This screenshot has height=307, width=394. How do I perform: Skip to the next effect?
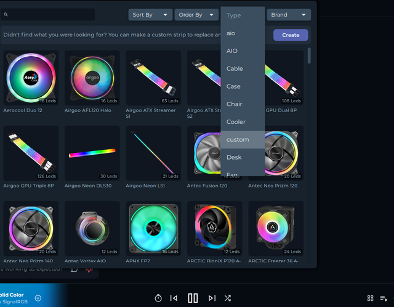click(x=212, y=298)
